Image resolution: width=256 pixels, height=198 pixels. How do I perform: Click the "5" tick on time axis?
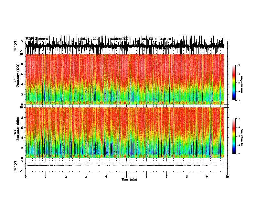tap(126, 177)
